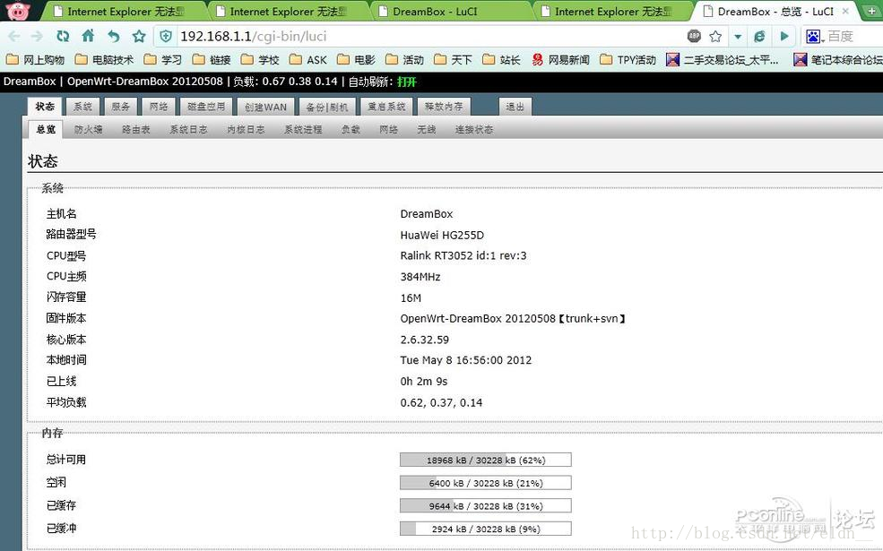Viewport: 883px width, 551px height.
Task: Bookmark this page with the address-bar star
Action: [715, 37]
